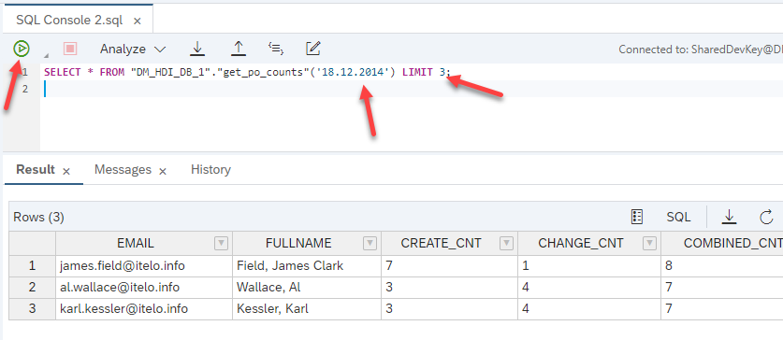The image size is (783, 340).
Task: Click the Wallace, Al cell
Action: point(307,287)
